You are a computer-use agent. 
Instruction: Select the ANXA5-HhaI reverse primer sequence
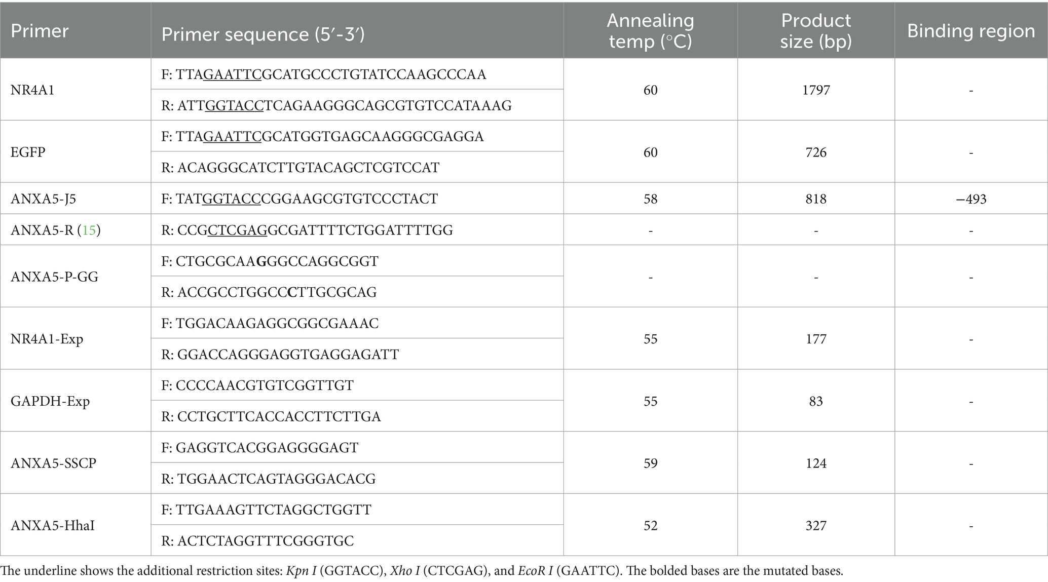(x=257, y=540)
